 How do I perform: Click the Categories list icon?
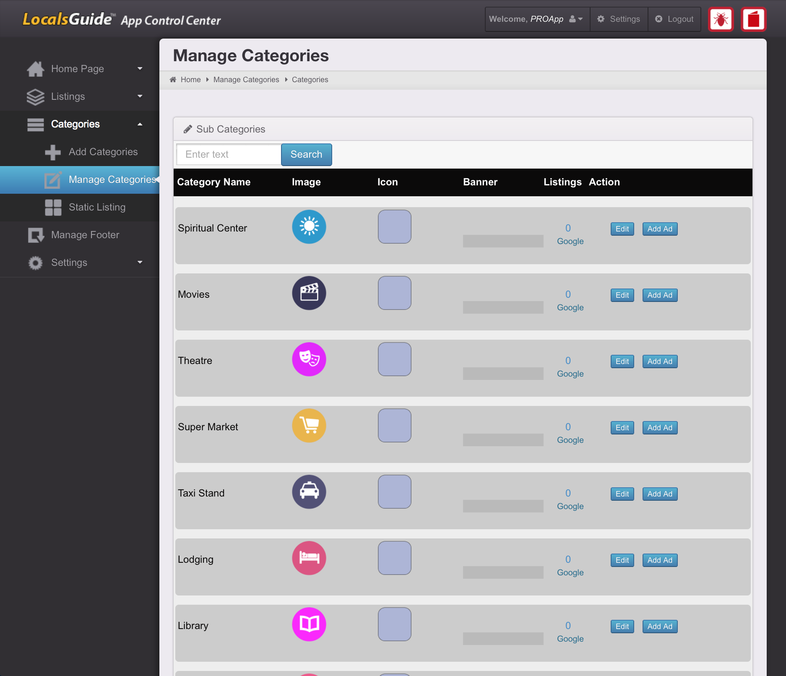coord(36,125)
